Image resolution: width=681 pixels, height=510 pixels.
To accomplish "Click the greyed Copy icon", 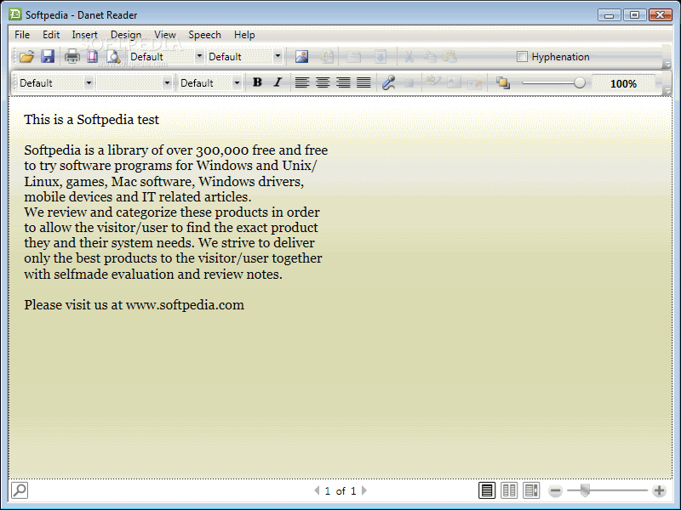I will coord(430,57).
